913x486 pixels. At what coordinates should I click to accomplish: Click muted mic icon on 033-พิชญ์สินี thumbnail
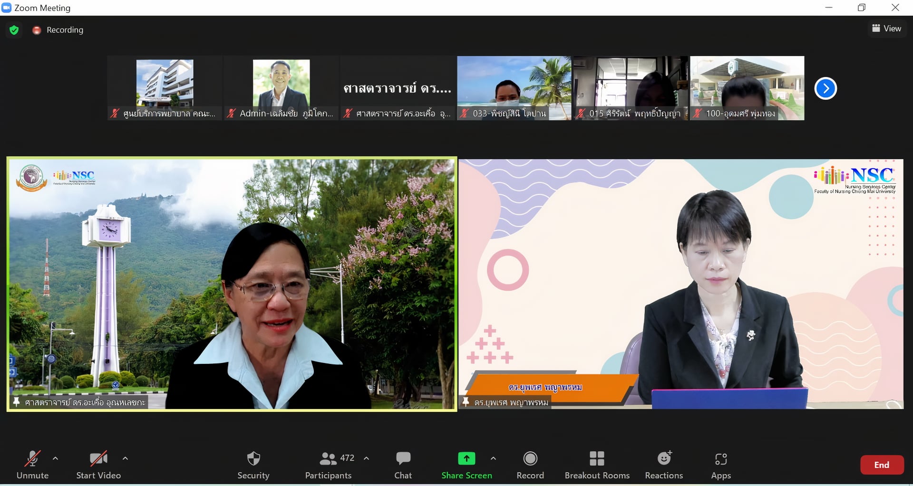pyautogui.click(x=465, y=113)
